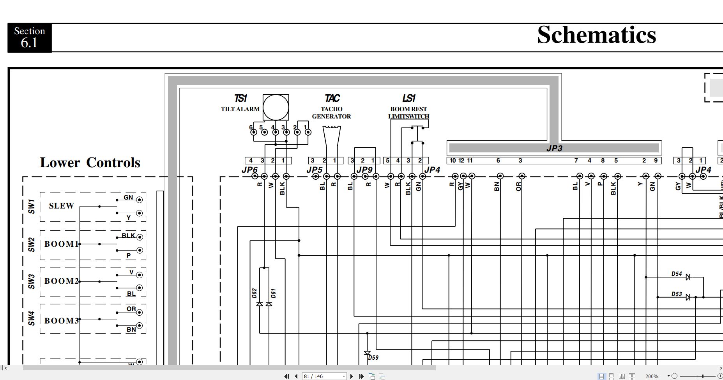Image resolution: width=723 pixels, height=380 pixels.
Task: Go to the next page
Action: (x=352, y=376)
